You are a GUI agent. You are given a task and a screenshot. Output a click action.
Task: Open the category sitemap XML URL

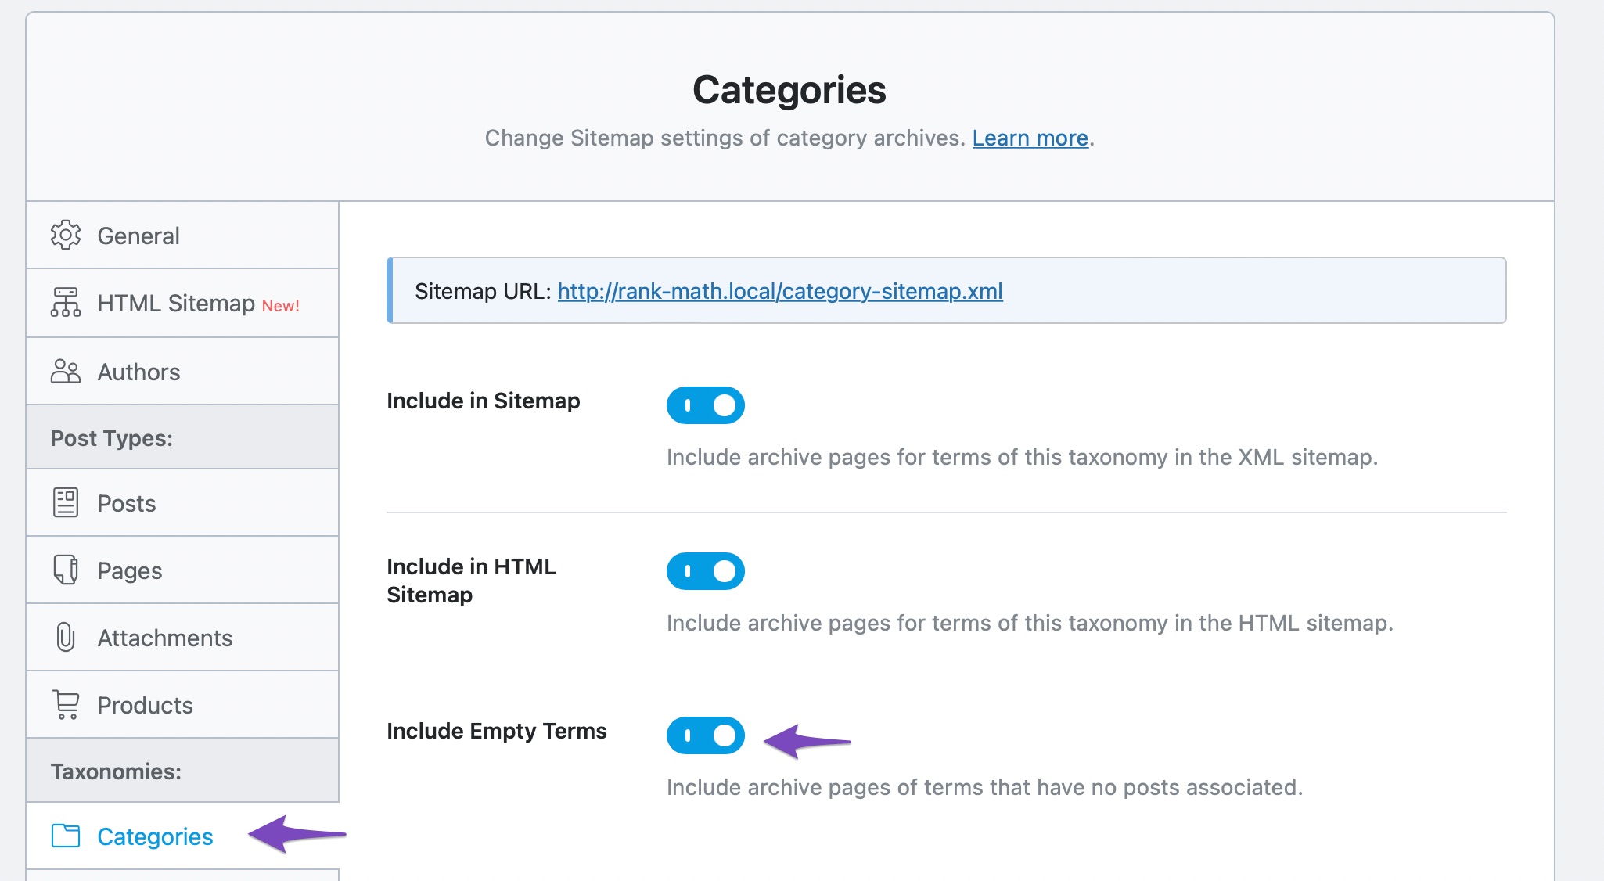pos(779,289)
